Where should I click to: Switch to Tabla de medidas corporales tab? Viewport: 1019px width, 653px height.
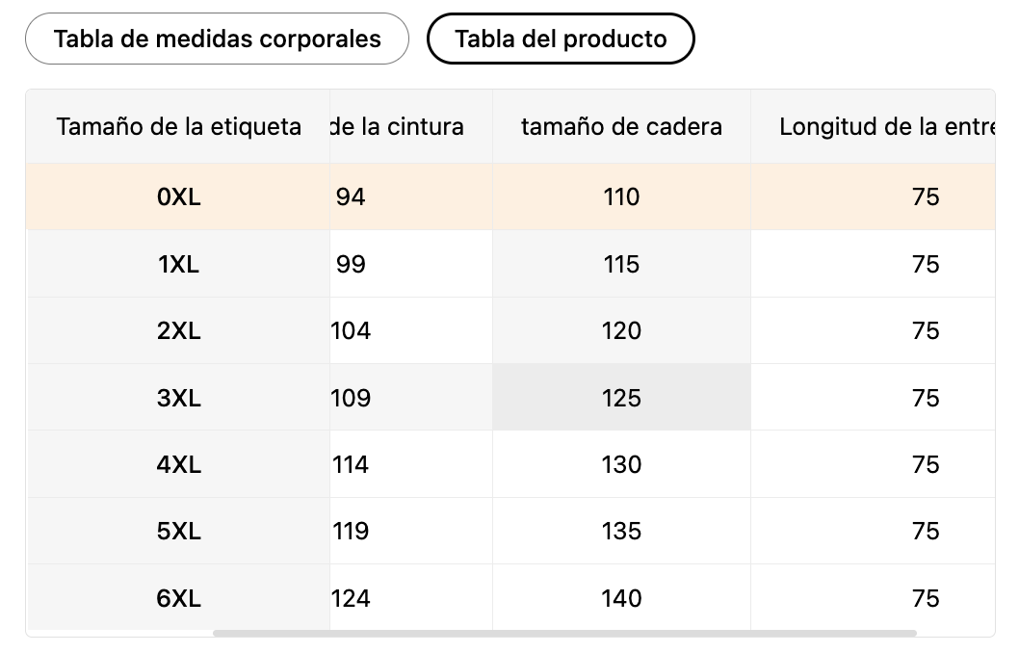(217, 39)
